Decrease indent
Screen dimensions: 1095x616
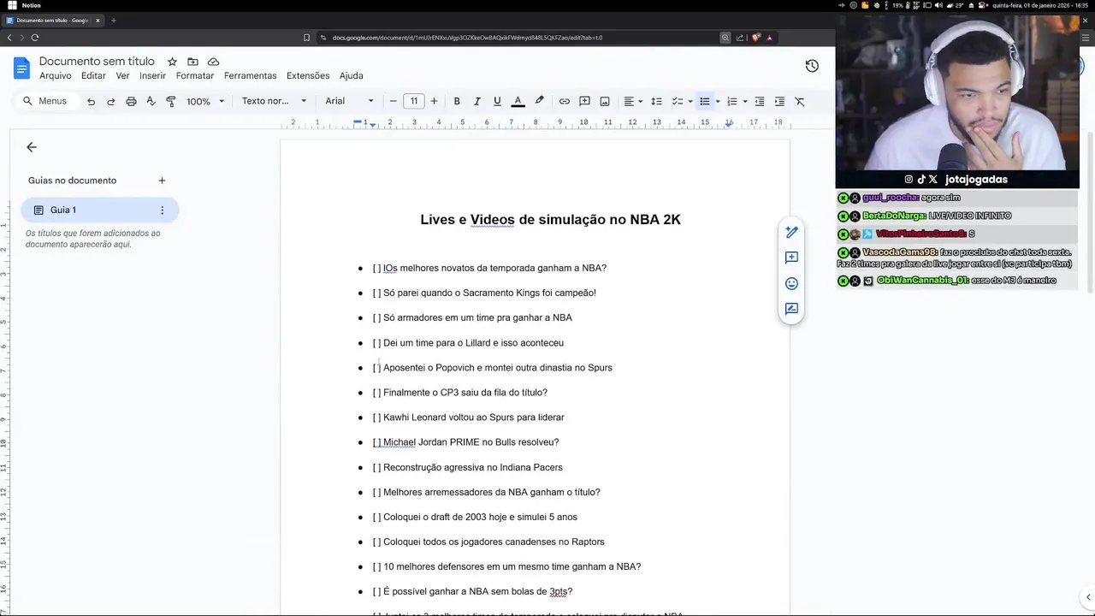tap(759, 101)
